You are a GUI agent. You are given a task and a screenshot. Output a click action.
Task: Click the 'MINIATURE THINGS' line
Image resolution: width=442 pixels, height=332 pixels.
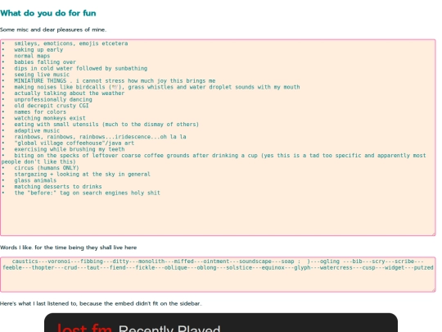[x=115, y=80]
